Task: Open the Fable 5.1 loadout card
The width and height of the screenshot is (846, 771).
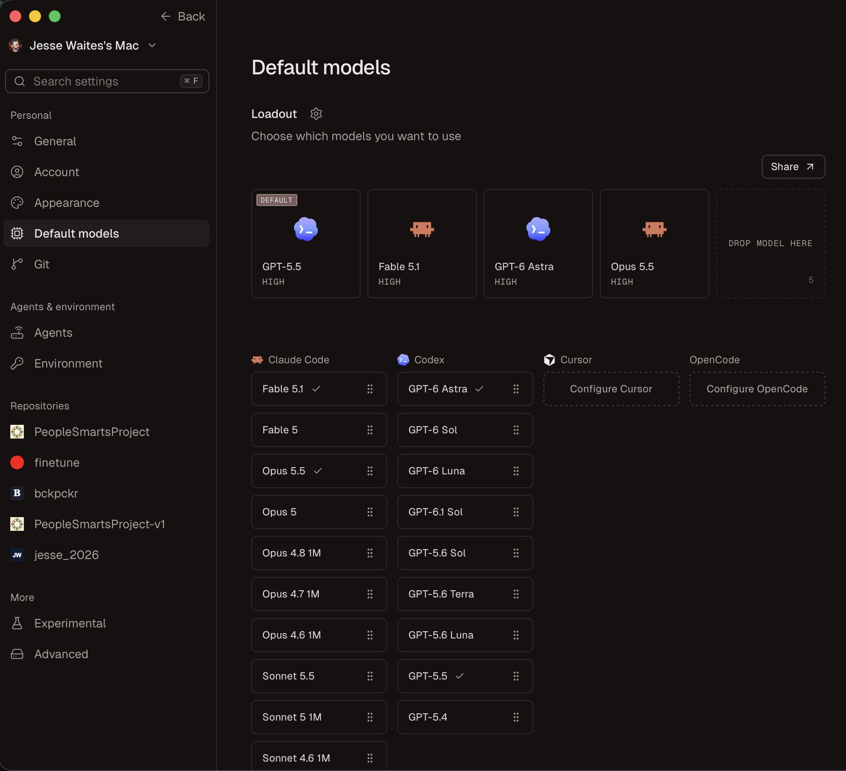Action: 422,244
